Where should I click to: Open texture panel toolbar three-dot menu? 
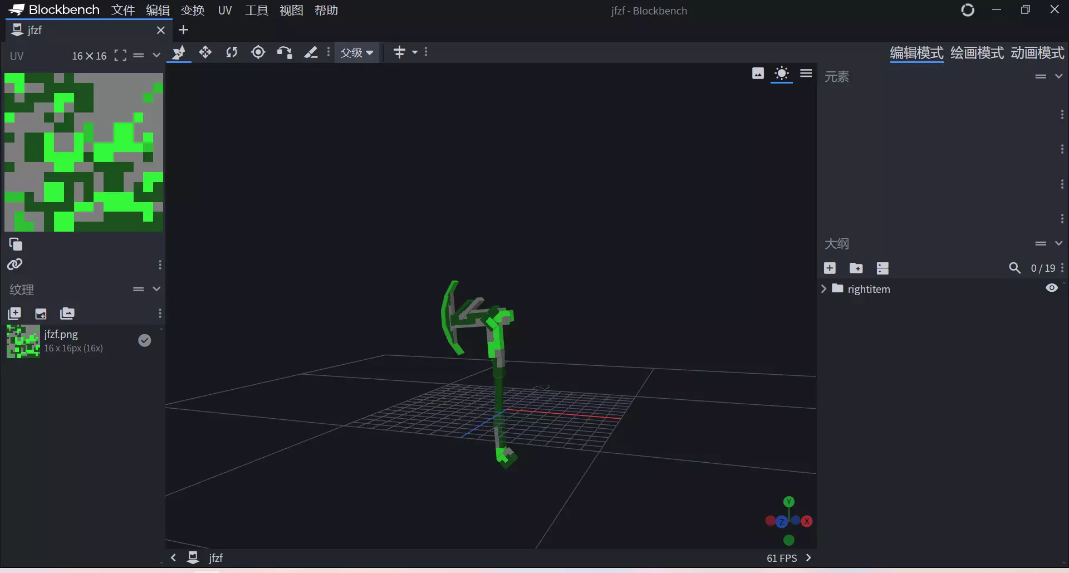[x=160, y=314]
